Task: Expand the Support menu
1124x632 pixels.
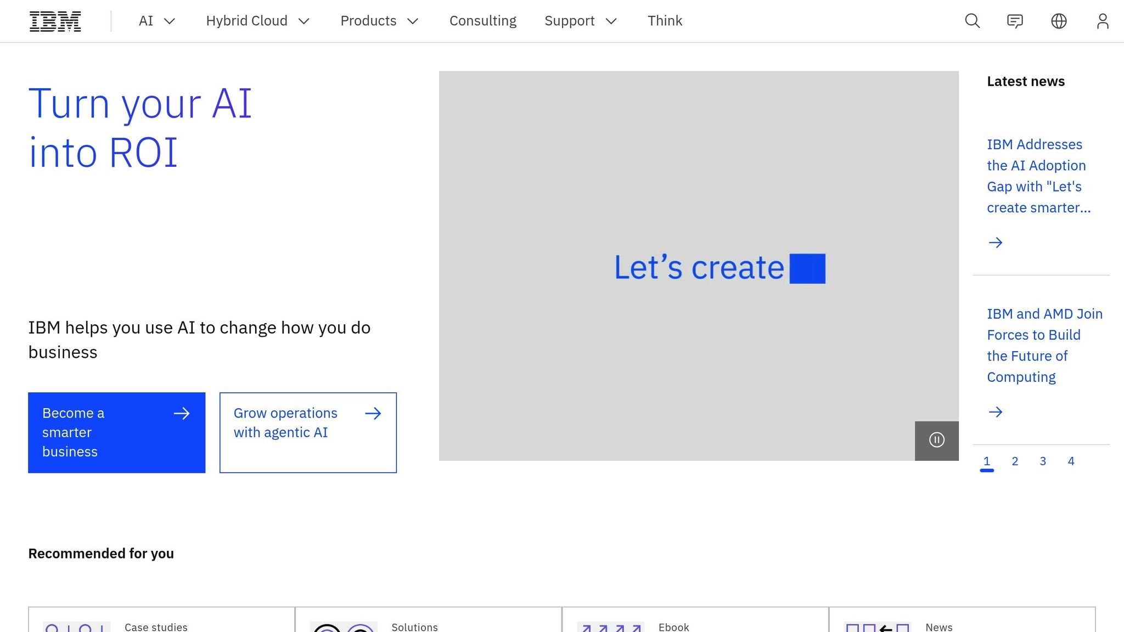Action: pos(581,21)
